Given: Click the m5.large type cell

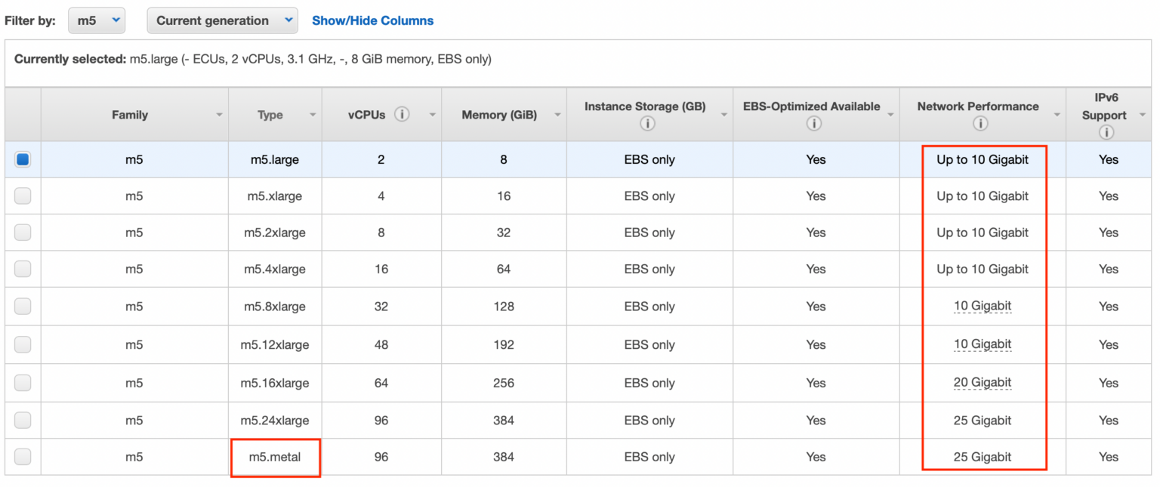Looking at the screenshot, I should point(275,159).
